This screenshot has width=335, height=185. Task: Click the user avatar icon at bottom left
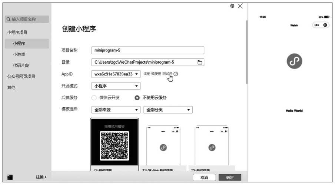[x=10, y=177]
